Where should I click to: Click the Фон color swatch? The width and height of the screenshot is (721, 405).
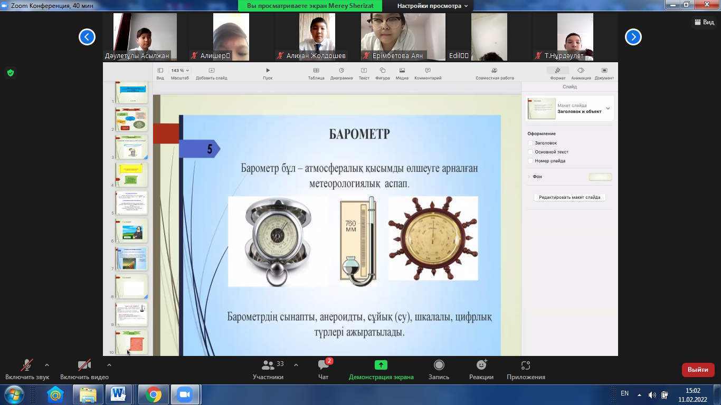[600, 177]
